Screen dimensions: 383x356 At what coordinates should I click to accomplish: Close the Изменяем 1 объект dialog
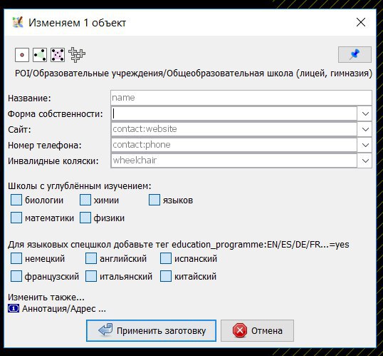361,22
